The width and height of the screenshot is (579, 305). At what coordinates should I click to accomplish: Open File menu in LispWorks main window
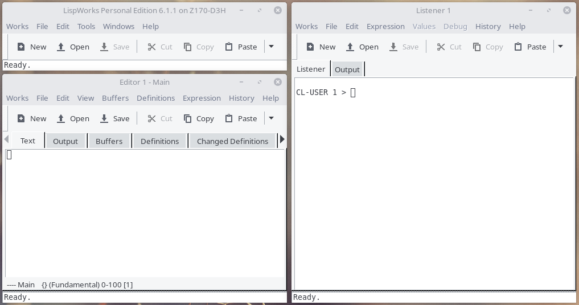pyautogui.click(x=42, y=27)
